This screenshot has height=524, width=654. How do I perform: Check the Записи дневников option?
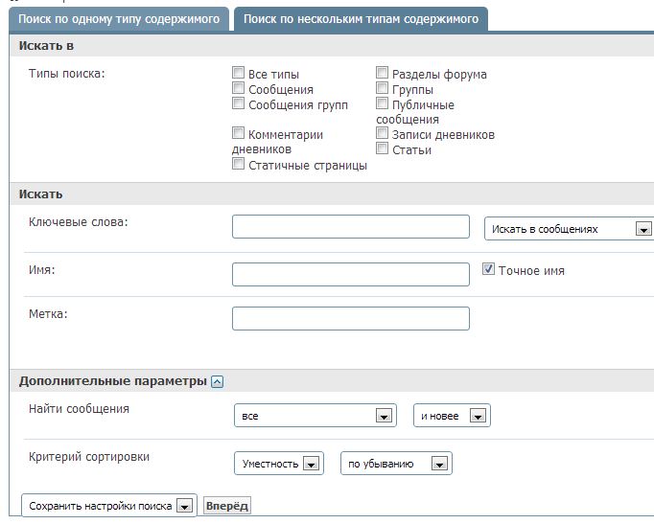pyautogui.click(x=382, y=133)
